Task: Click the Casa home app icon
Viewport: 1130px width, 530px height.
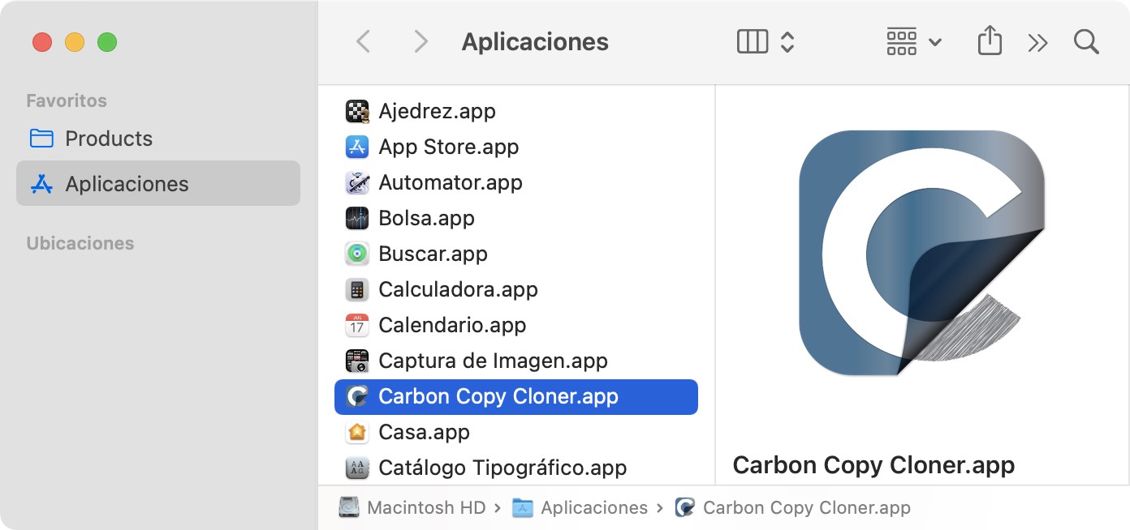Action: click(357, 432)
